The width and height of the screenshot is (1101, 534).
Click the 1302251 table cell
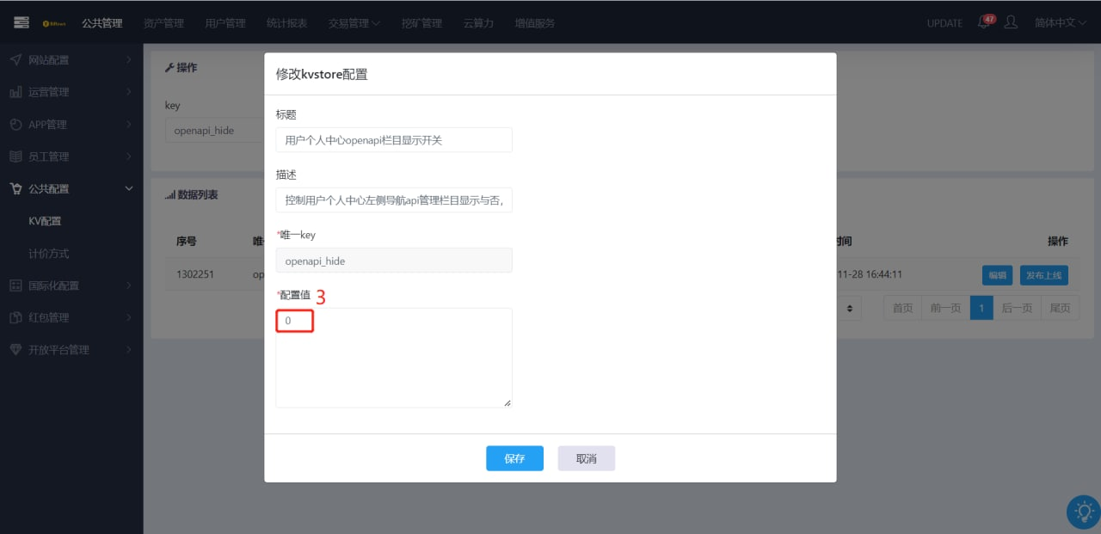click(196, 275)
